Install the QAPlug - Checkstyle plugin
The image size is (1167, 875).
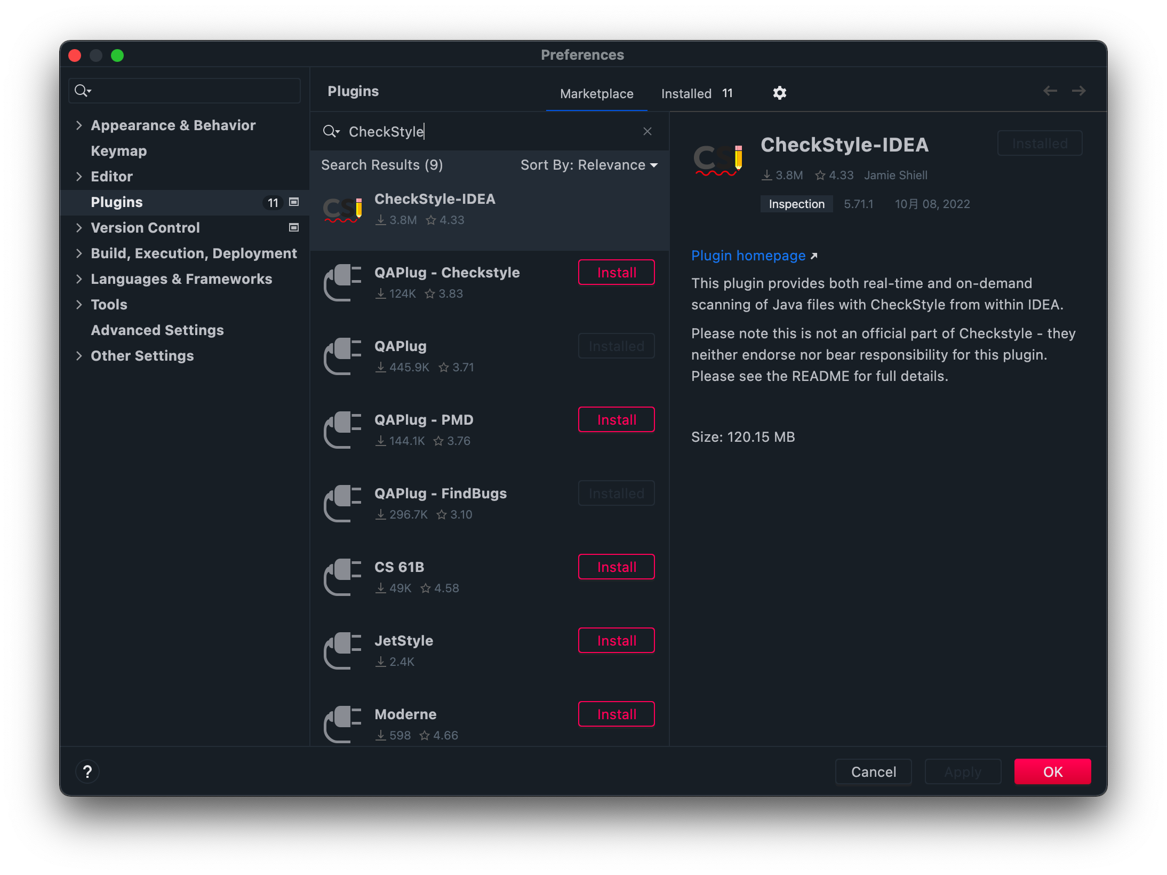coord(616,273)
